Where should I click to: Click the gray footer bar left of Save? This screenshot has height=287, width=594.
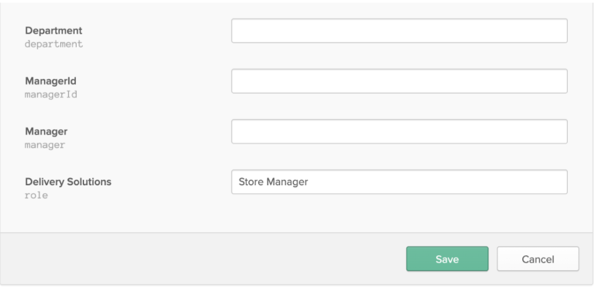coord(201,259)
